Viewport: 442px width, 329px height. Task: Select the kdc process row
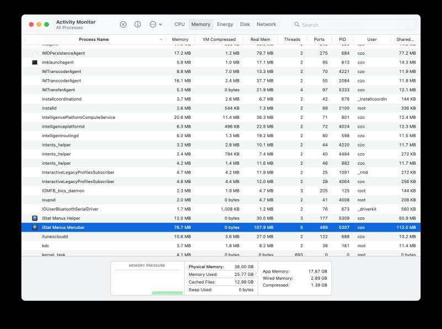[221, 246]
